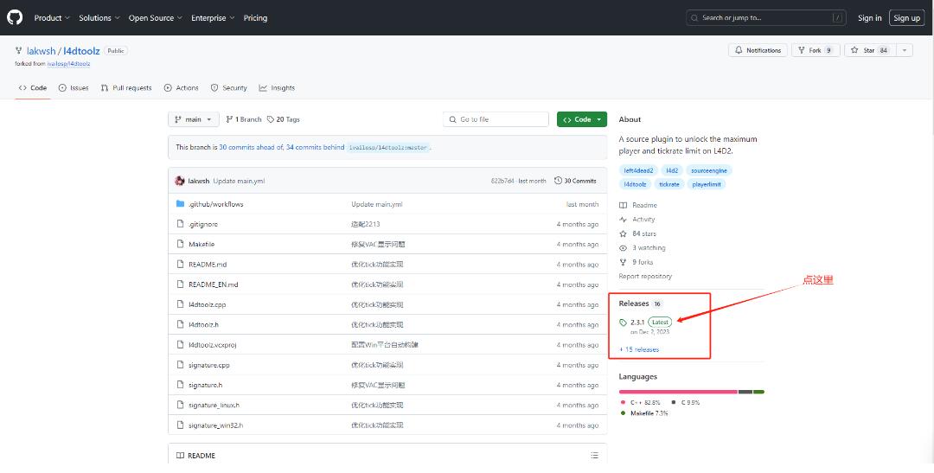Open the .gitignore file
The height and width of the screenshot is (473, 934).
(203, 224)
